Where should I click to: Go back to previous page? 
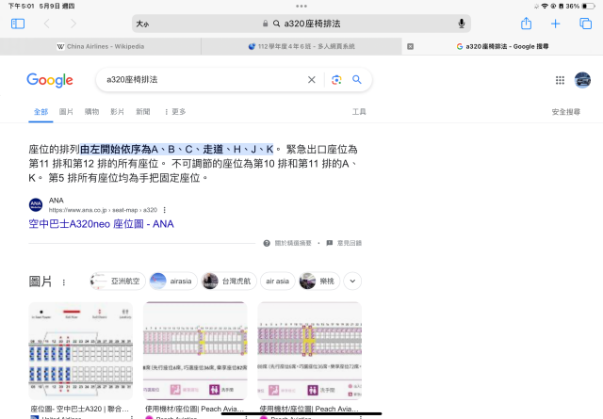46,24
